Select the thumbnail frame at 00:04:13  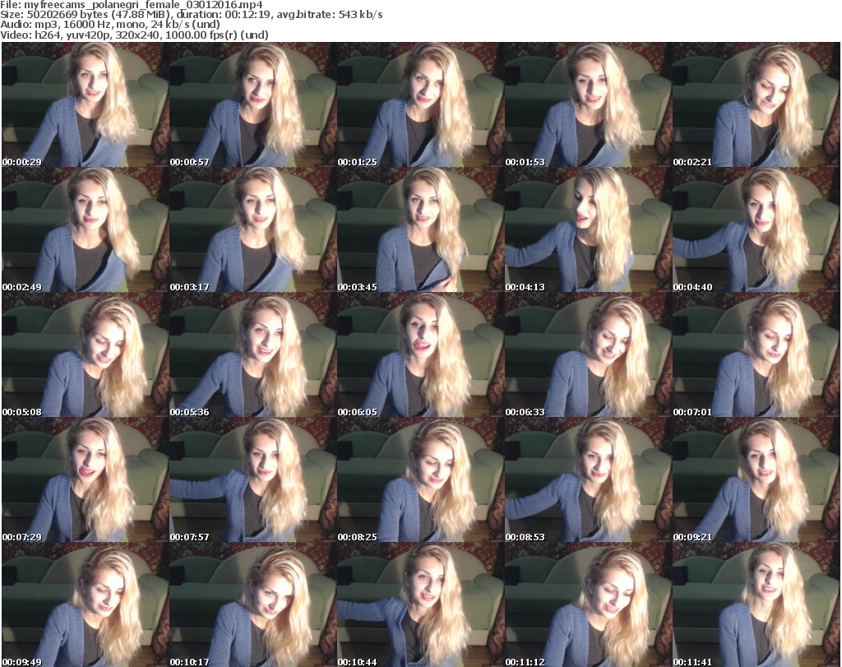[x=587, y=229]
